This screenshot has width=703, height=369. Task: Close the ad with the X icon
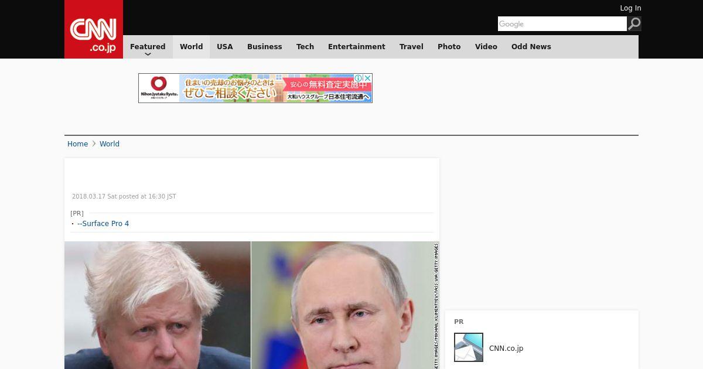(x=367, y=78)
